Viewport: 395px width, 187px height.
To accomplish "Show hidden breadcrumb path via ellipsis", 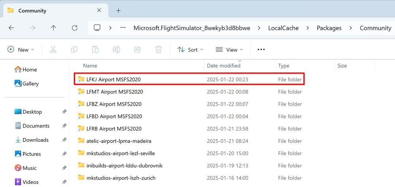I will (x=123, y=28).
